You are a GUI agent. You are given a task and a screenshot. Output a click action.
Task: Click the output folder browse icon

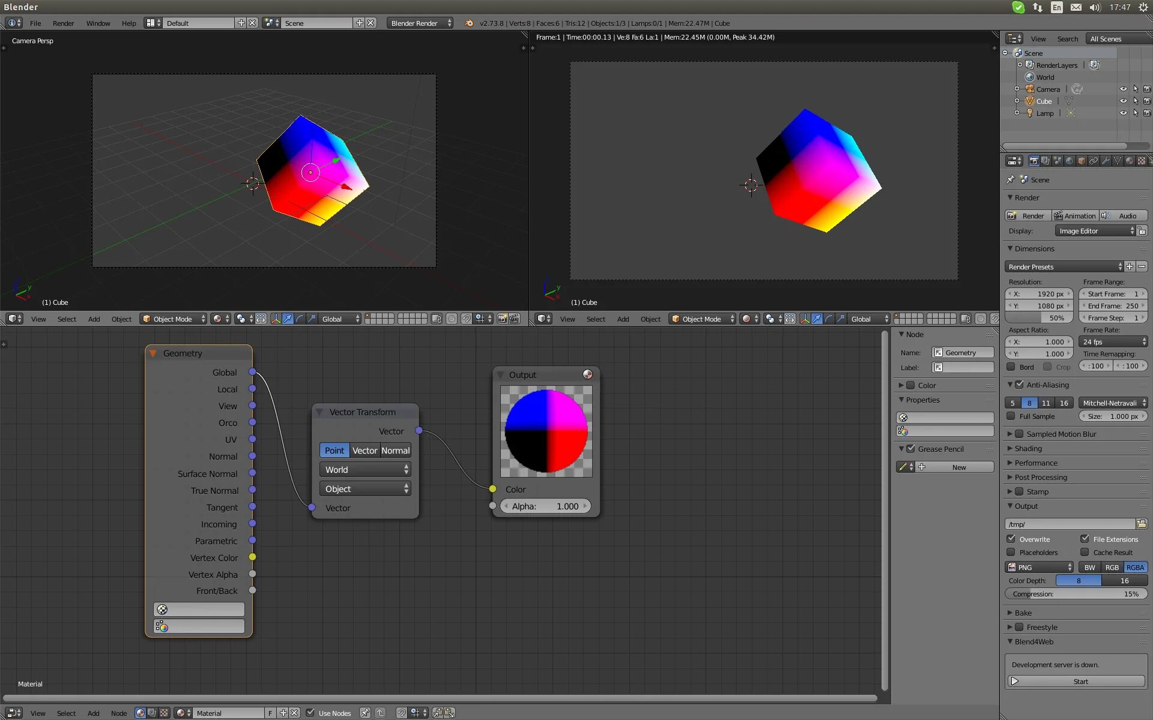click(x=1142, y=524)
